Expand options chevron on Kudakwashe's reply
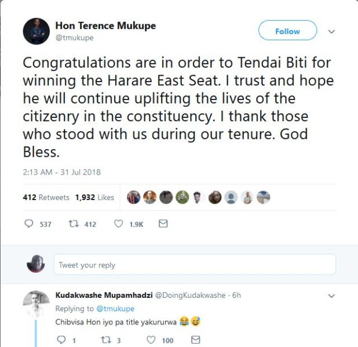Image resolution: width=358 pixels, height=347 pixels. 331,296
